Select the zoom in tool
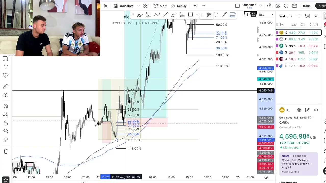Screen dimensions: 326x183 click(6, 95)
